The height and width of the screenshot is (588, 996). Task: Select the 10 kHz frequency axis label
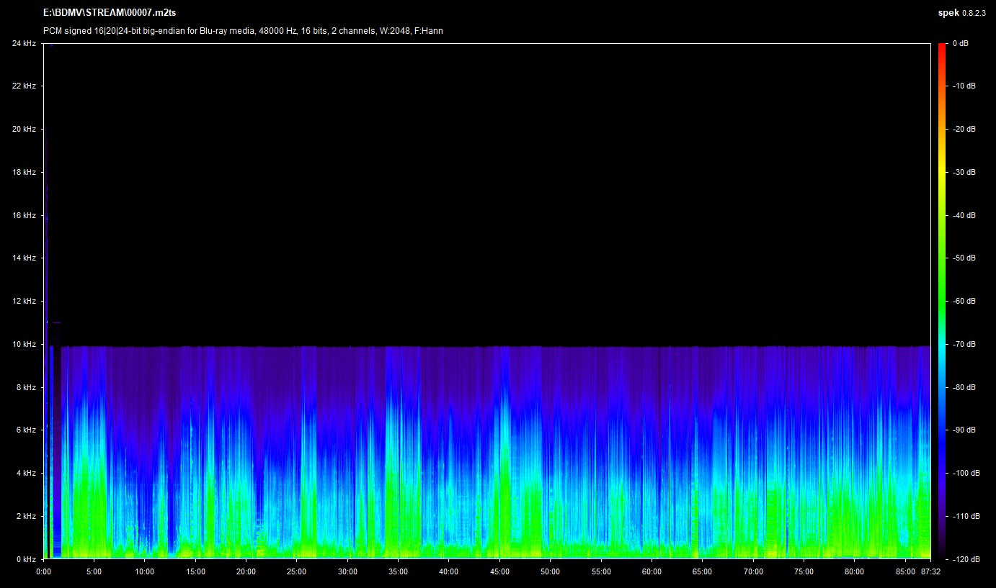pos(24,344)
